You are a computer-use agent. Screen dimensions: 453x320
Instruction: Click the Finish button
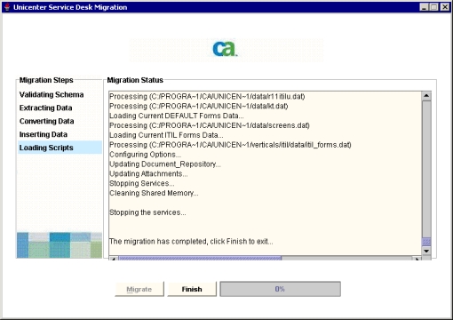point(192,289)
